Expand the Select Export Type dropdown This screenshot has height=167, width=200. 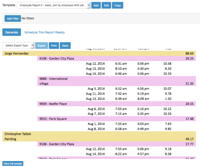click(x=18, y=46)
